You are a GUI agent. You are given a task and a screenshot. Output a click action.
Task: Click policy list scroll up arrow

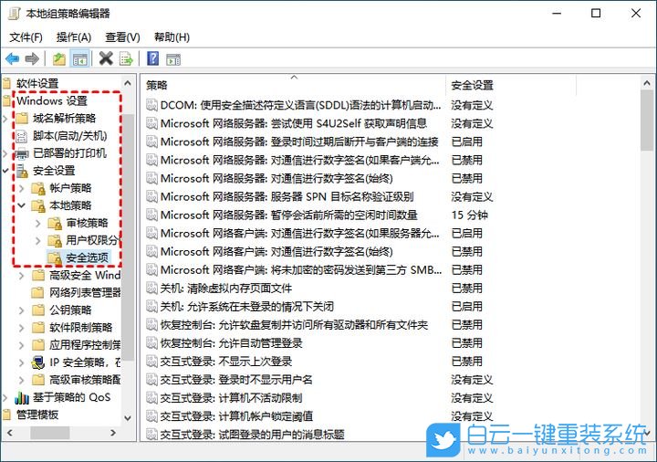[647, 83]
